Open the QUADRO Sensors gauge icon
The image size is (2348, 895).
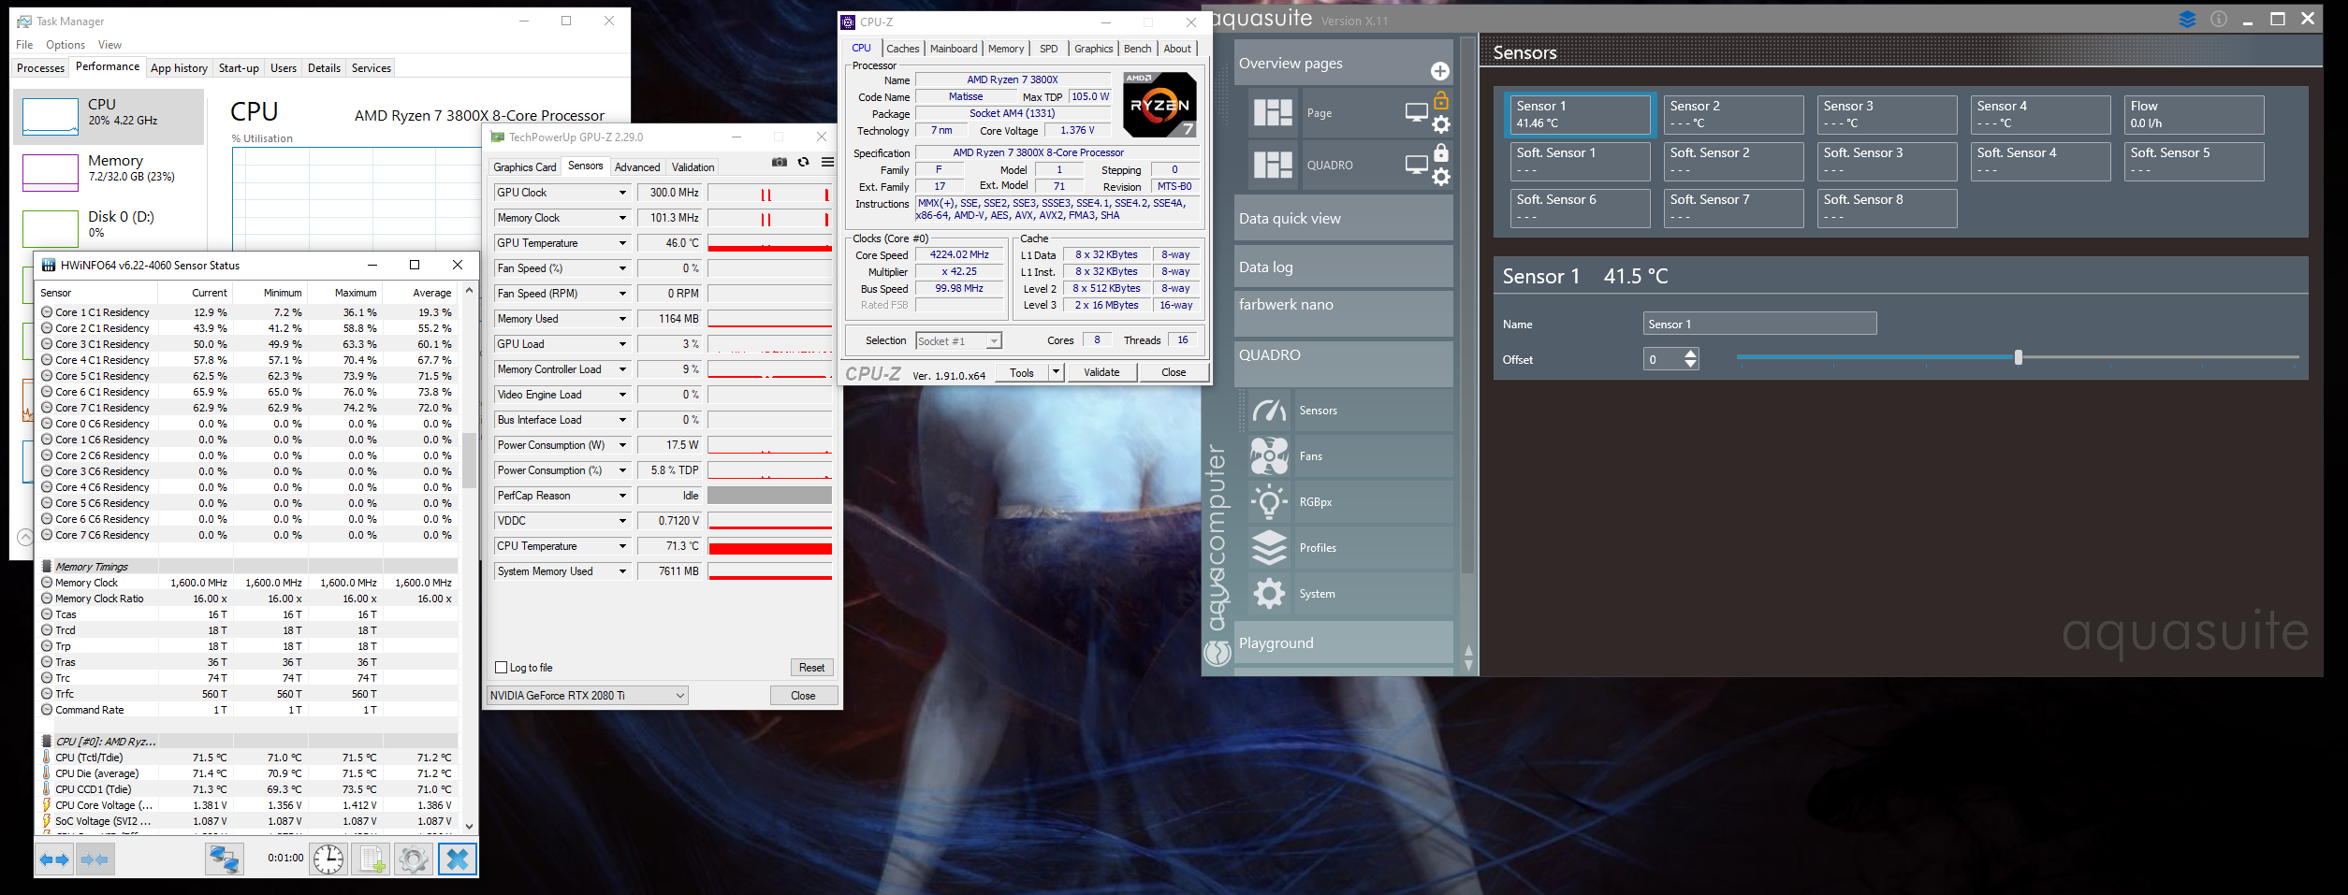coord(1270,410)
